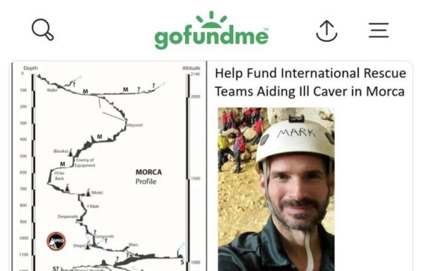Click the Heyooo! label on the map
Screen dimensions: 422x271
click(x=134, y=125)
